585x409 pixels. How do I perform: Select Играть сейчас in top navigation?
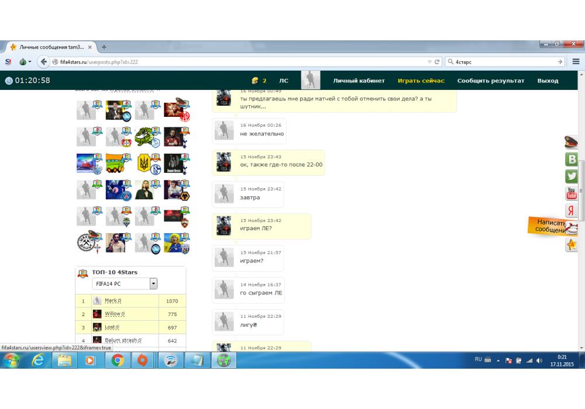pyautogui.click(x=421, y=81)
